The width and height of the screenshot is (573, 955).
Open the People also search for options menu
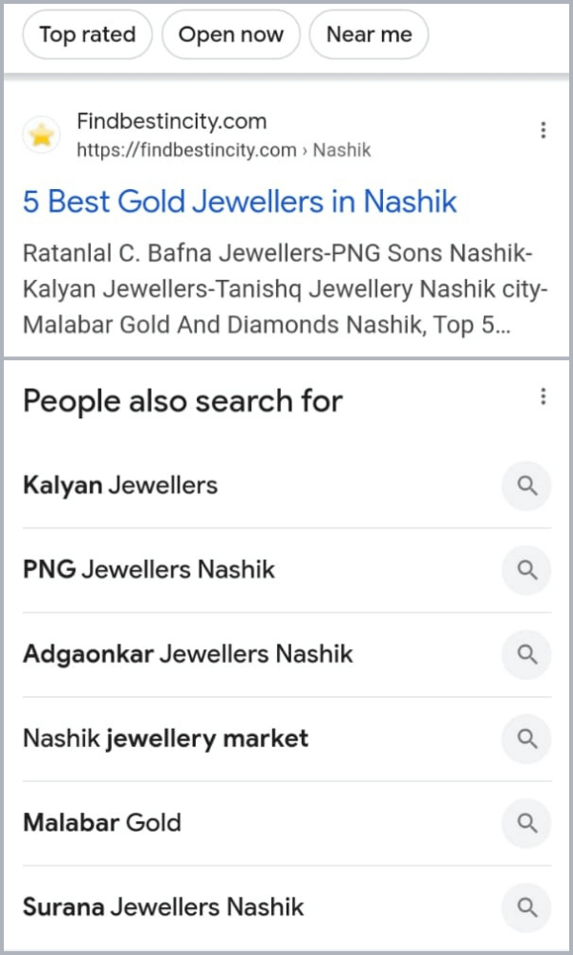(x=543, y=396)
